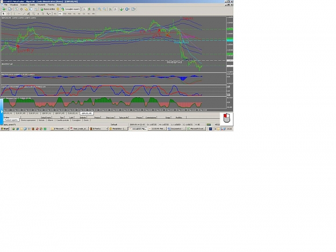
Task: Select the active GBPUSD,M5 chart tab
Action: [87, 113]
